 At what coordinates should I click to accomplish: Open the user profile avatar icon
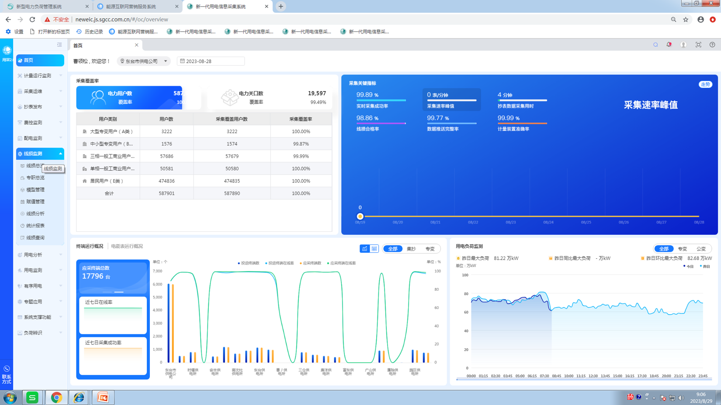683,45
